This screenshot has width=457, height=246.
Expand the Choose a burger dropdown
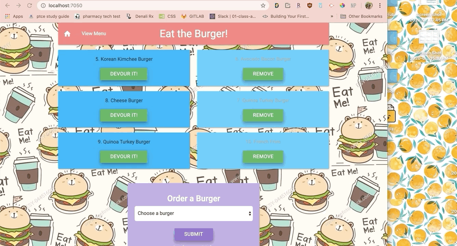click(x=194, y=214)
